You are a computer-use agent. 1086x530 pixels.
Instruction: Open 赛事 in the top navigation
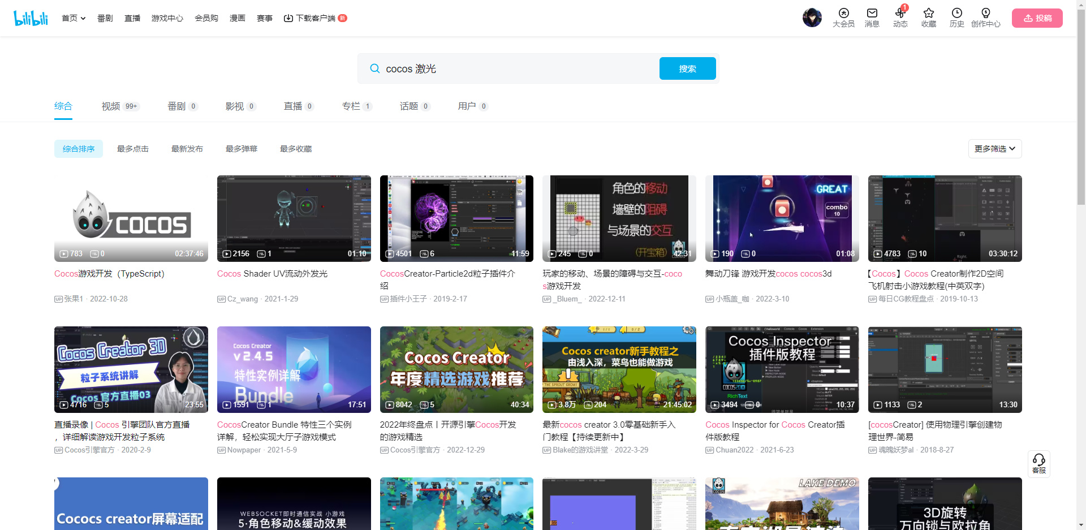point(265,18)
